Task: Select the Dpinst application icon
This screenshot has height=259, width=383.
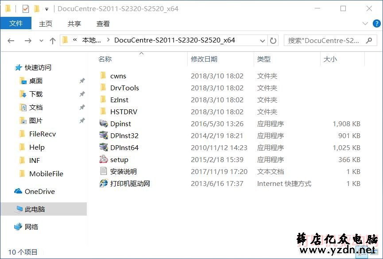Action: [104, 124]
